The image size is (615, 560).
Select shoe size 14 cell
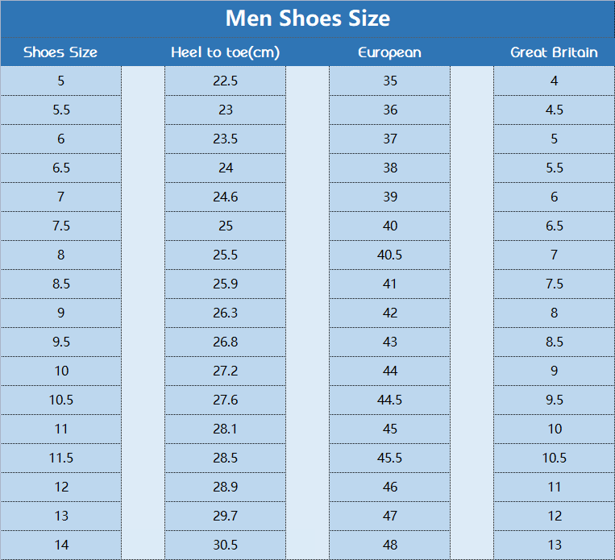tap(61, 545)
